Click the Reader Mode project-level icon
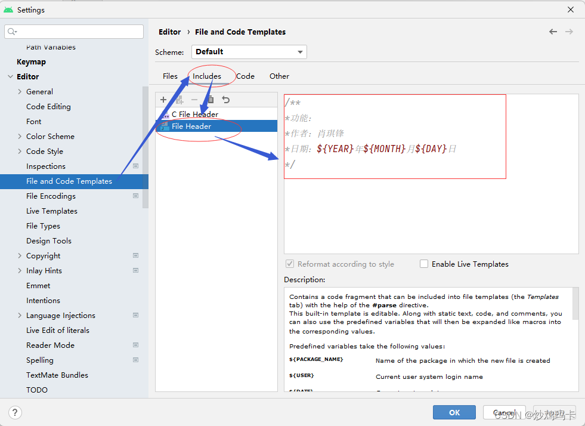Viewport: 585px width, 426px height. (x=136, y=345)
